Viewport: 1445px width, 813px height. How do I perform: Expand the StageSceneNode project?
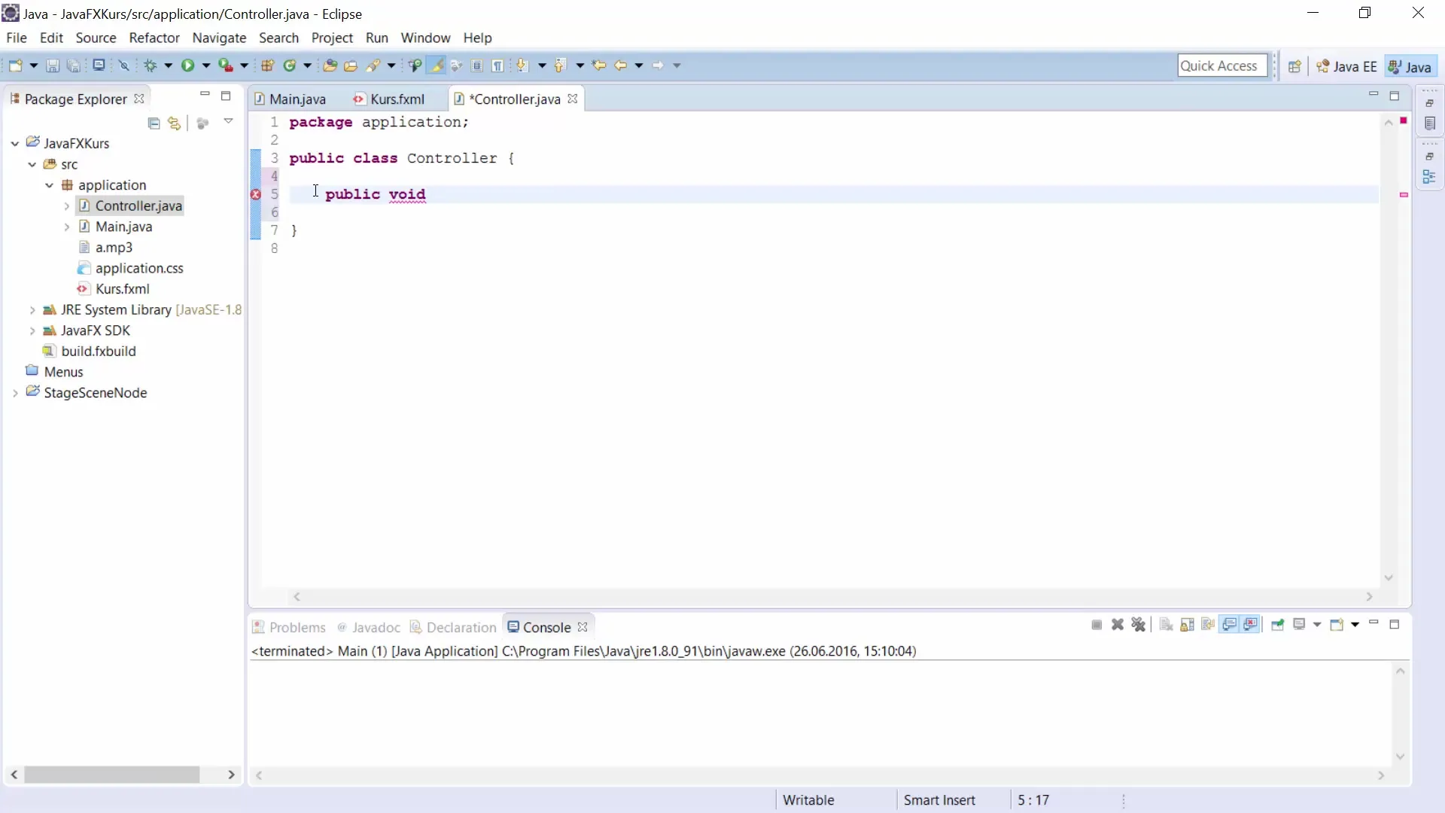click(x=14, y=393)
